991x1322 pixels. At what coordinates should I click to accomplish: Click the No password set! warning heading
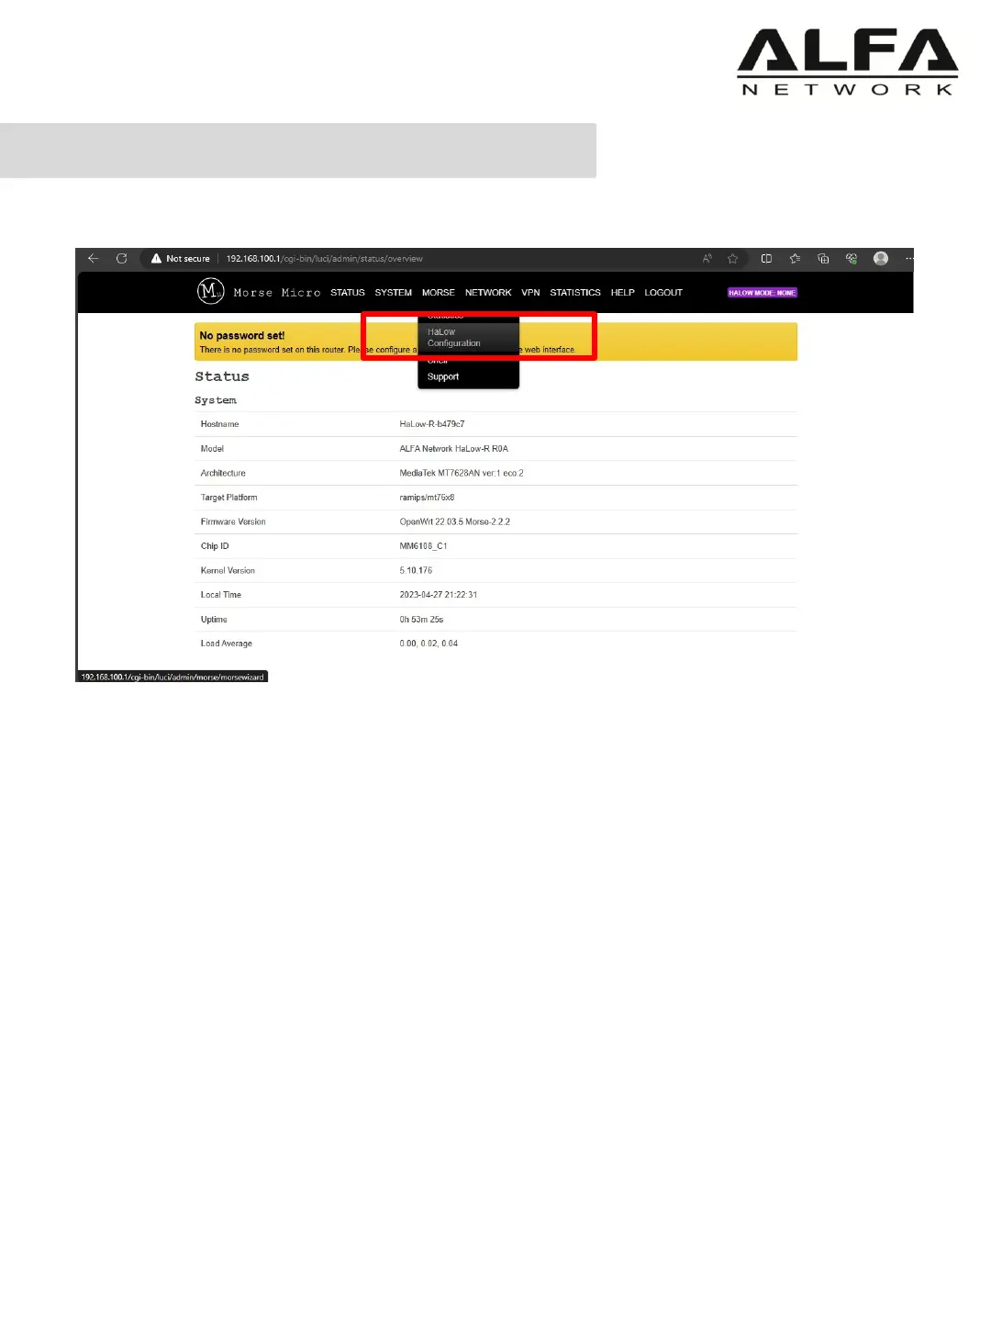pos(242,336)
